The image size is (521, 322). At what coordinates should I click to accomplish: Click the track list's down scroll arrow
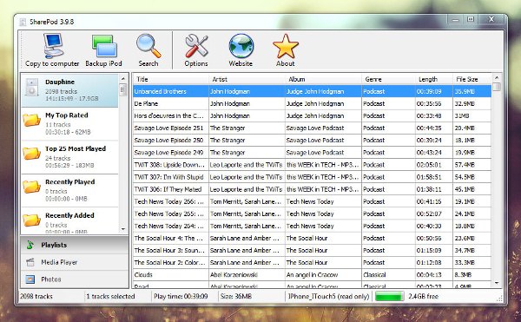pyautogui.click(x=497, y=283)
